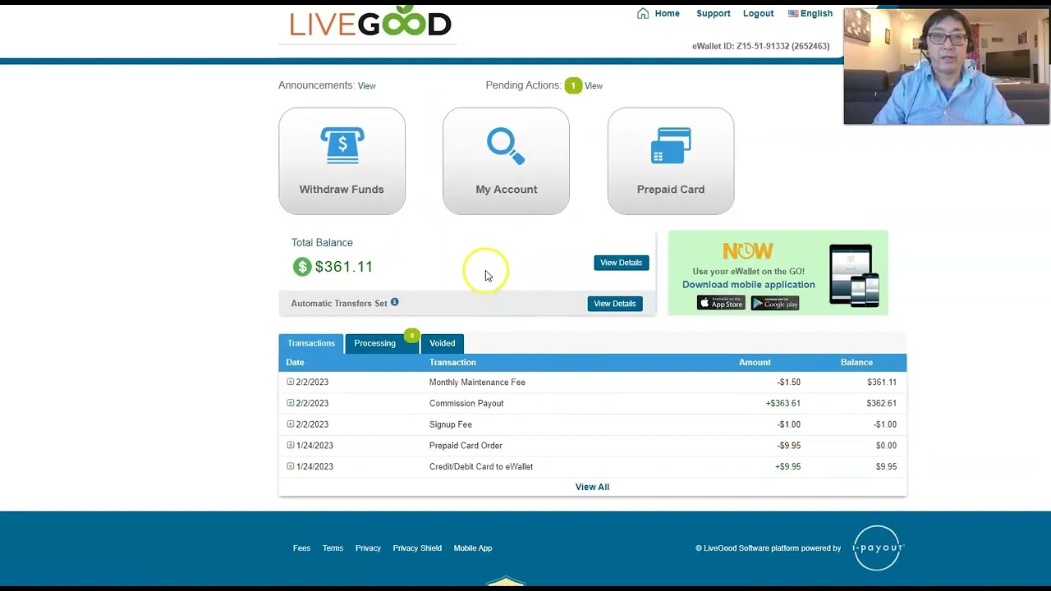This screenshot has height=591, width=1051.
Task: Click the Automatic Transfers info icon
Action: pos(395,302)
